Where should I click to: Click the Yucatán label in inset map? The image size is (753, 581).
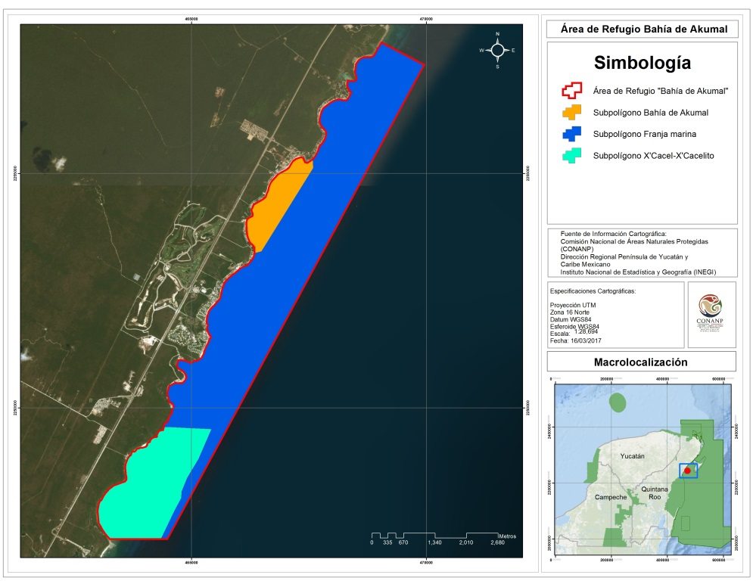tap(631, 457)
